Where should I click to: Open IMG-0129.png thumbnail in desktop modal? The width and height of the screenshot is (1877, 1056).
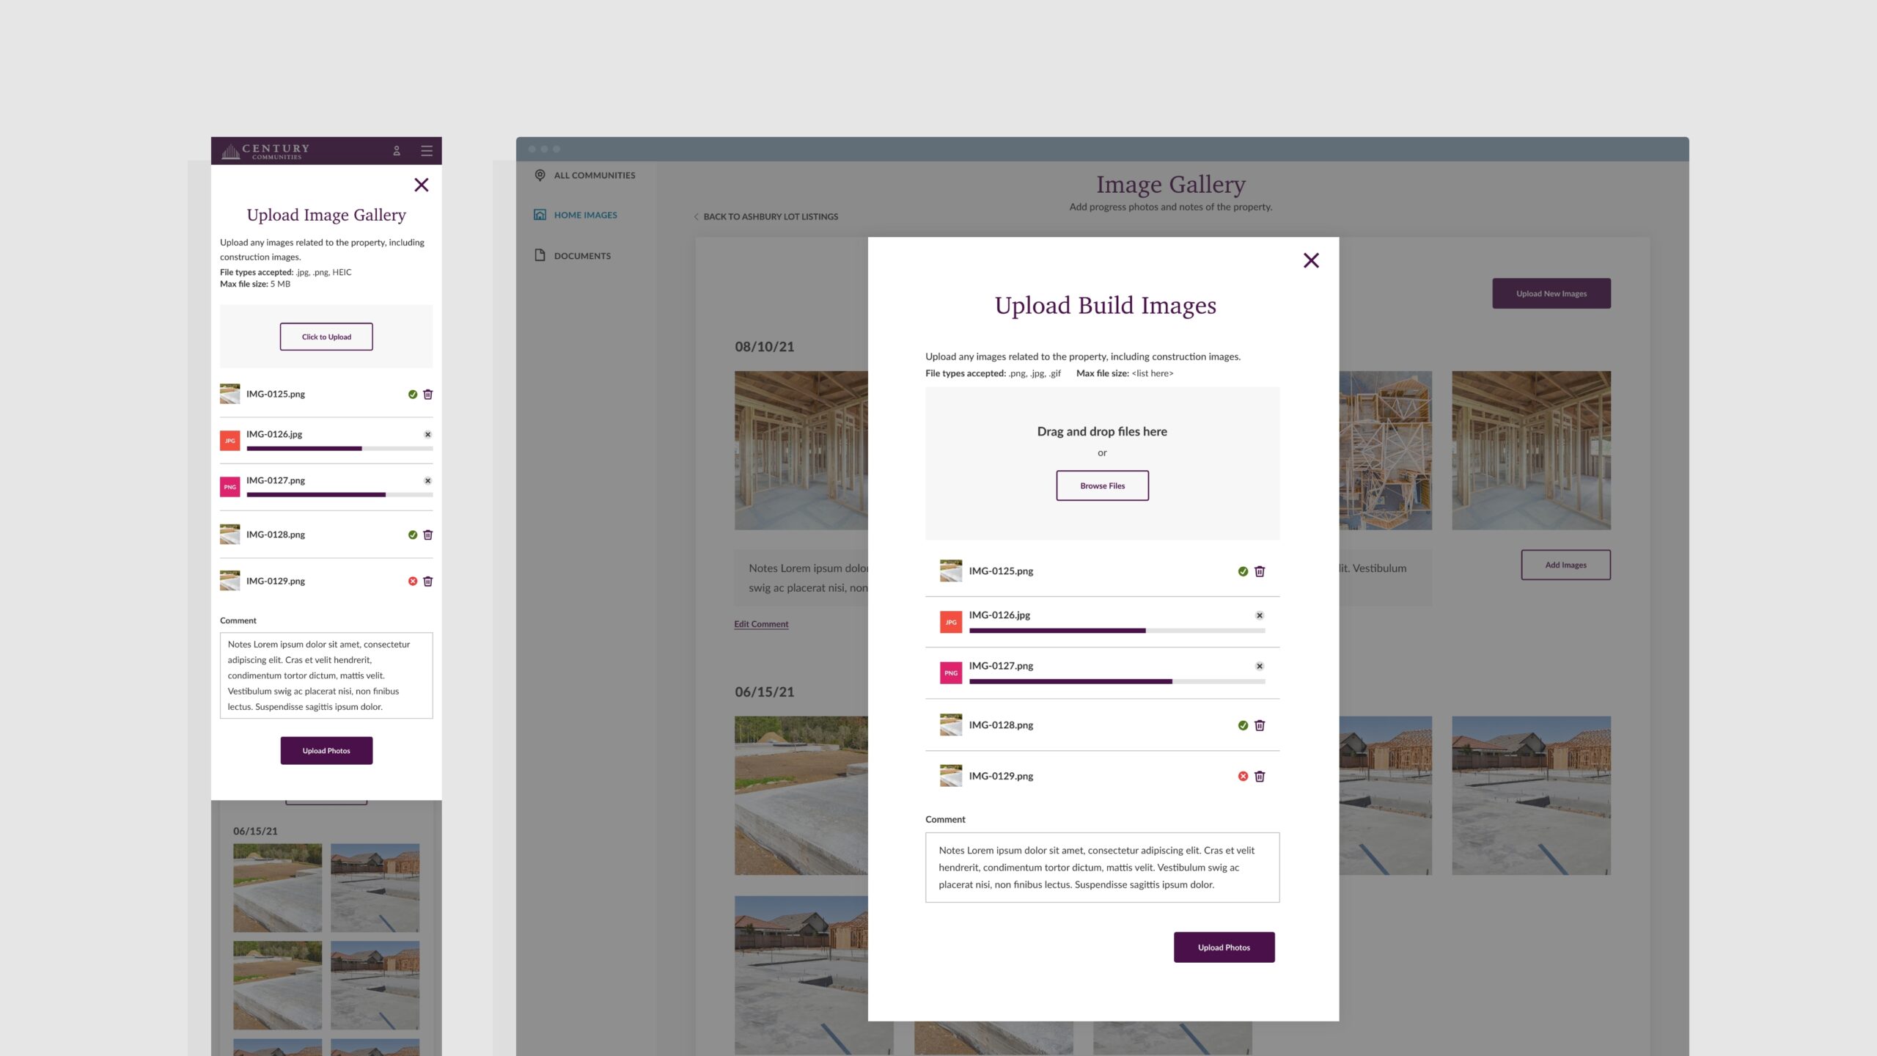951,775
